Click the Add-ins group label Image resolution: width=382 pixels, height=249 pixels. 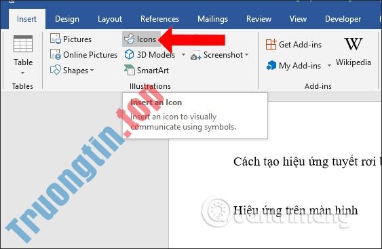tap(318, 86)
